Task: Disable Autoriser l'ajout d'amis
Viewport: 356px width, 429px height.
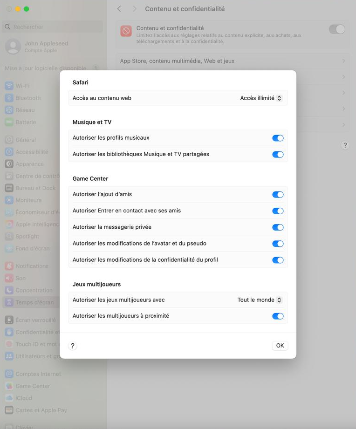Action: (x=278, y=195)
